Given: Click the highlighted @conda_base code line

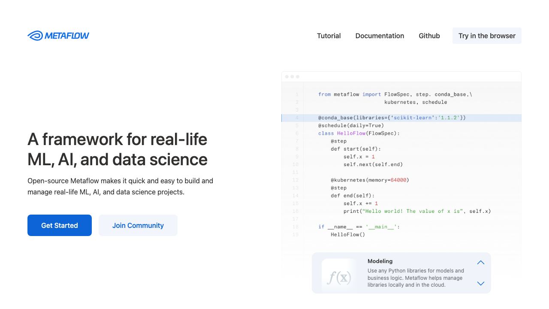Looking at the screenshot, I should [401, 118].
